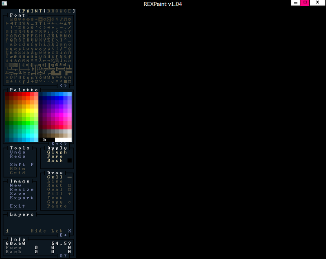The height and width of the screenshot is (259, 326).
Task: Select Text draw mode
Action: click(x=55, y=198)
